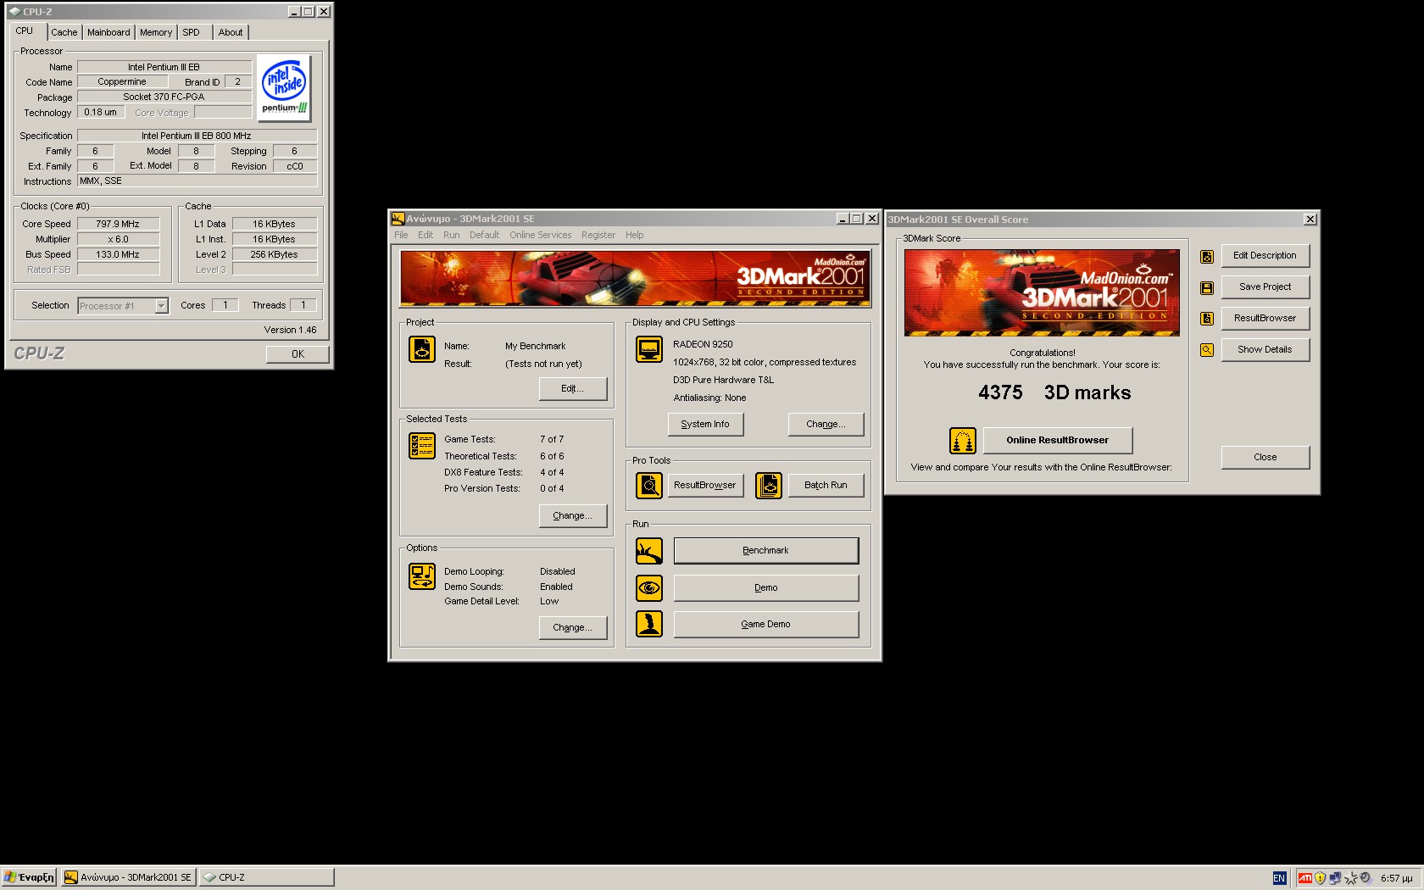The height and width of the screenshot is (890, 1424).
Task: Click the Game Demo joystick icon
Action: click(649, 624)
